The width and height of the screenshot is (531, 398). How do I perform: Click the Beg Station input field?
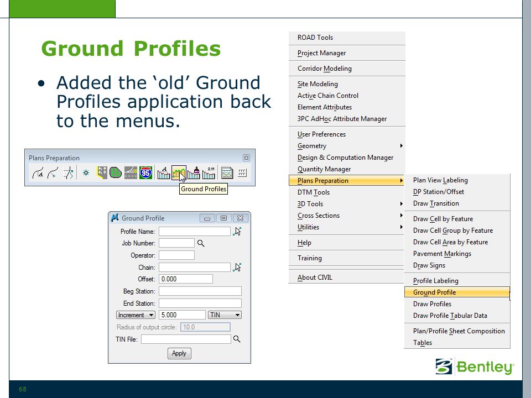point(200,291)
